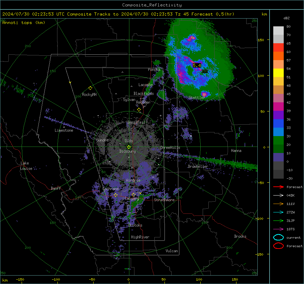Click the yellow diamond marker above Calgary
This screenshot has height=284, width=304.
point(133,195)
